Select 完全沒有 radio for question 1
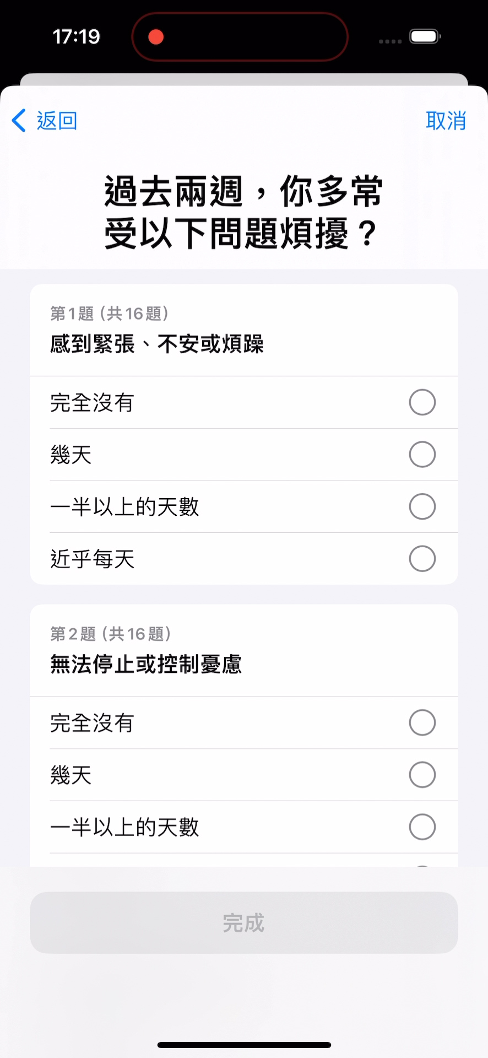 pos(422,402)
